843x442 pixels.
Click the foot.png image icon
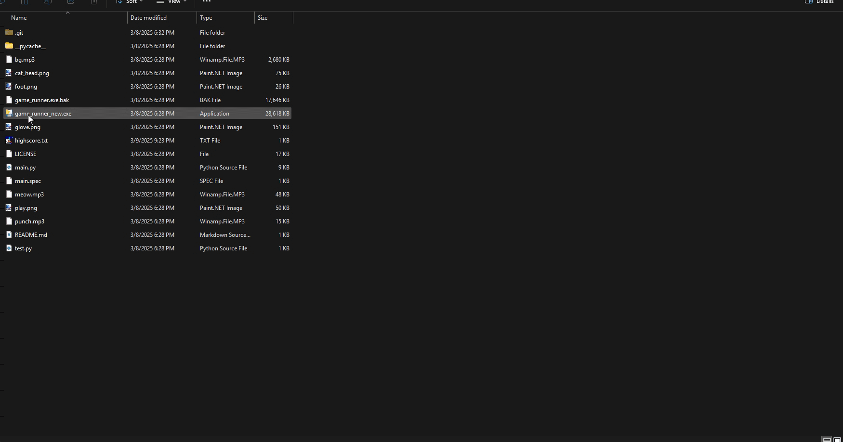(x=9, y=86)
